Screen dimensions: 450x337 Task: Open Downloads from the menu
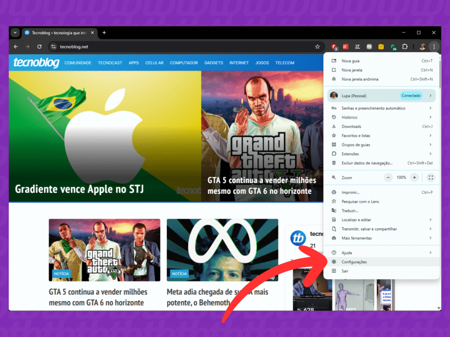[x=382, y=126]
